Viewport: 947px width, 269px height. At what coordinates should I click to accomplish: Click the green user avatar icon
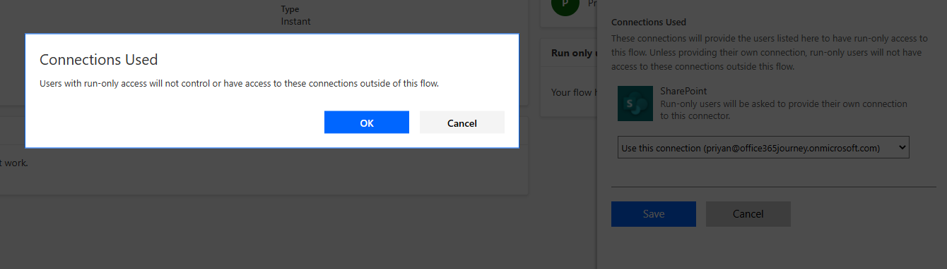[x=564, y=5]
